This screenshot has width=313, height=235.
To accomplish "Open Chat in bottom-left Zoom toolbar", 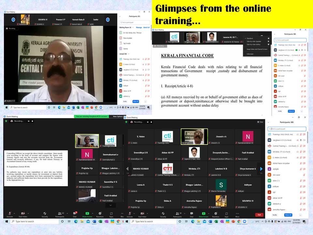I will (x=75, y=214).
